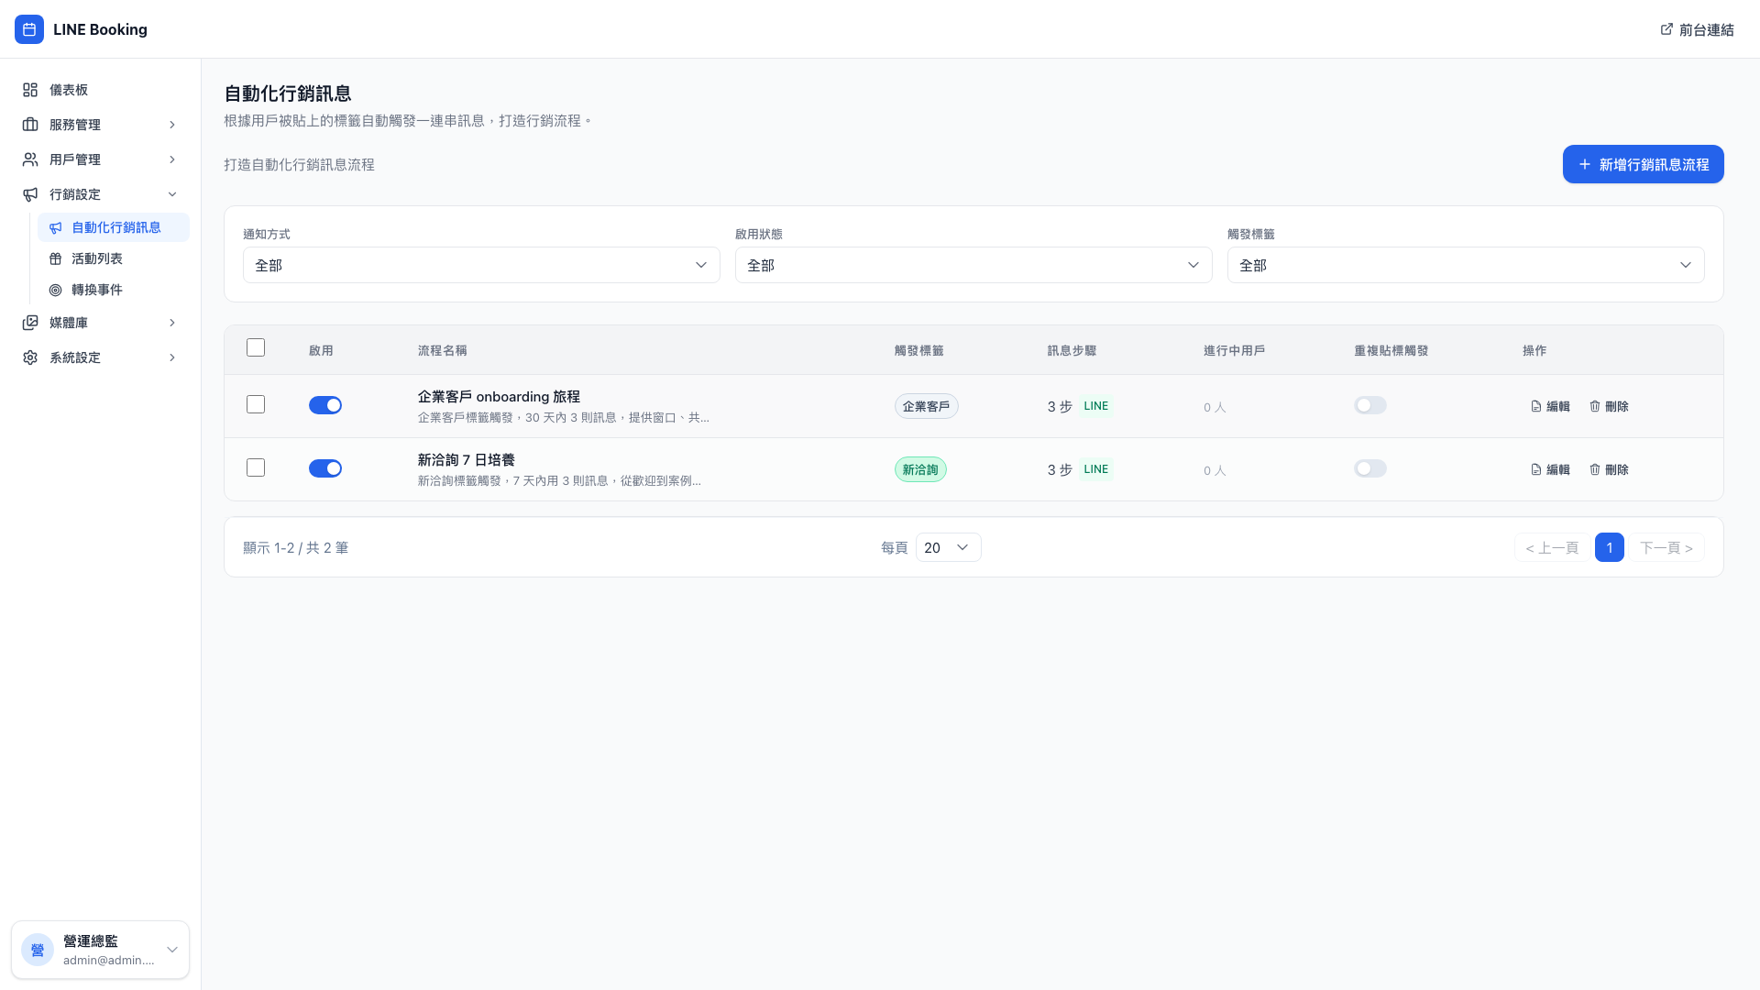1760x990 pixels.
Task: Click the 上一頁 pagination button
Action: coord(1552,547)
